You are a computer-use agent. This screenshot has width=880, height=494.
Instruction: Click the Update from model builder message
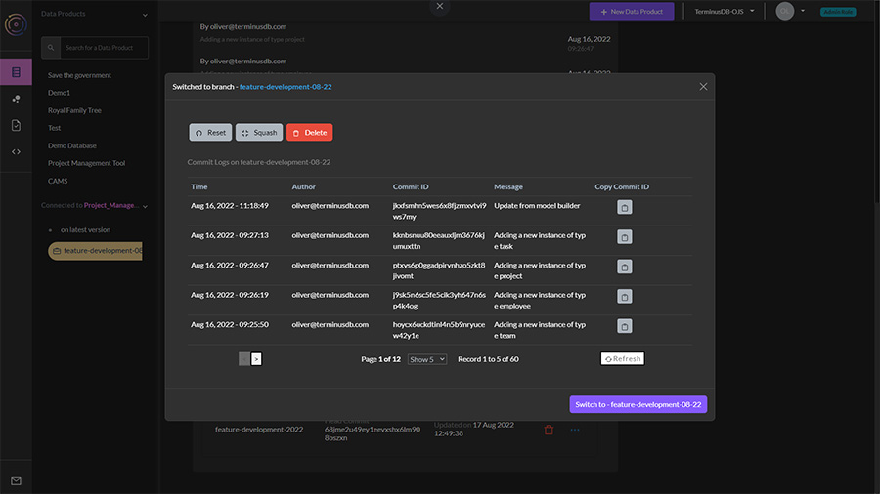pyautogui.click(x=537, y=206)
